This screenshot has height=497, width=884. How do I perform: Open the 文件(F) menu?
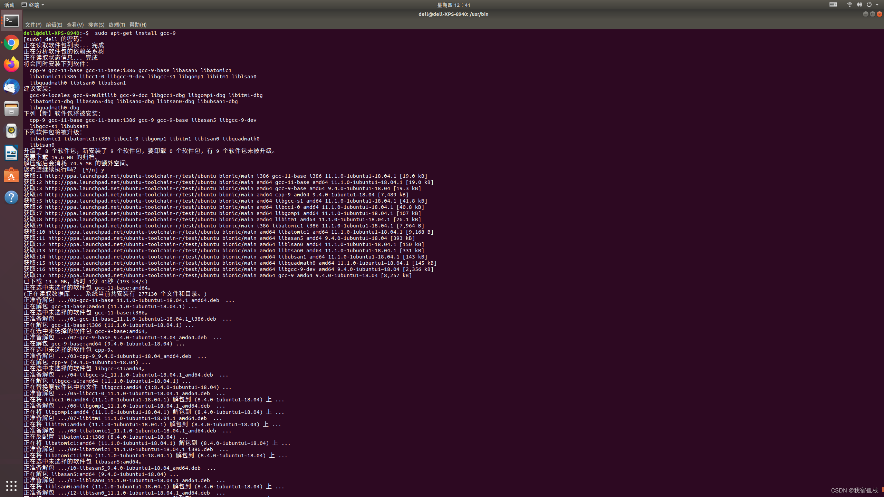[x=33, y=25]
